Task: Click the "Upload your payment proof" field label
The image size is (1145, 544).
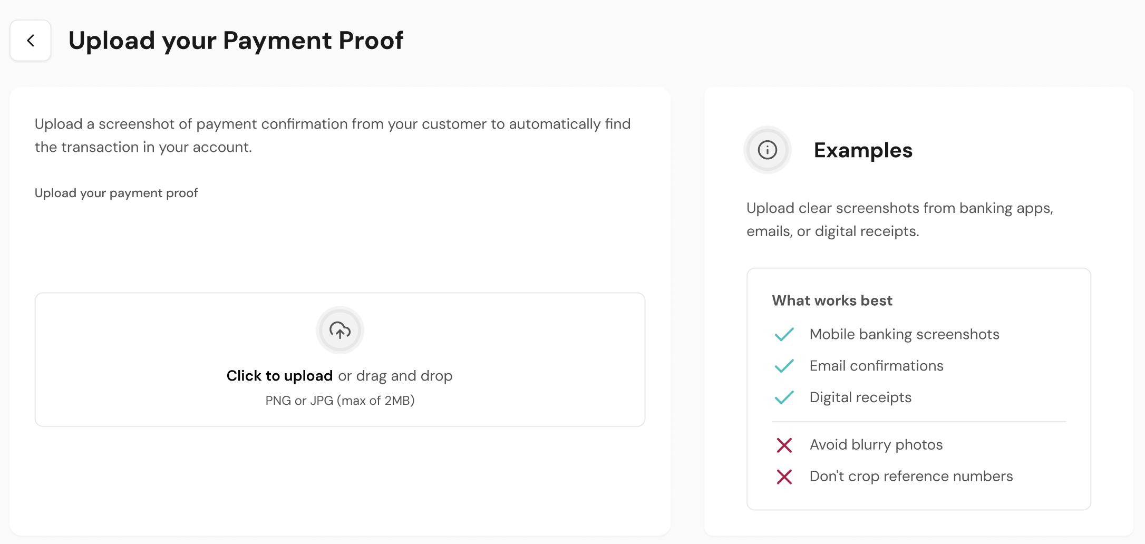Action: pyautogui.click(x=116, y=193)
